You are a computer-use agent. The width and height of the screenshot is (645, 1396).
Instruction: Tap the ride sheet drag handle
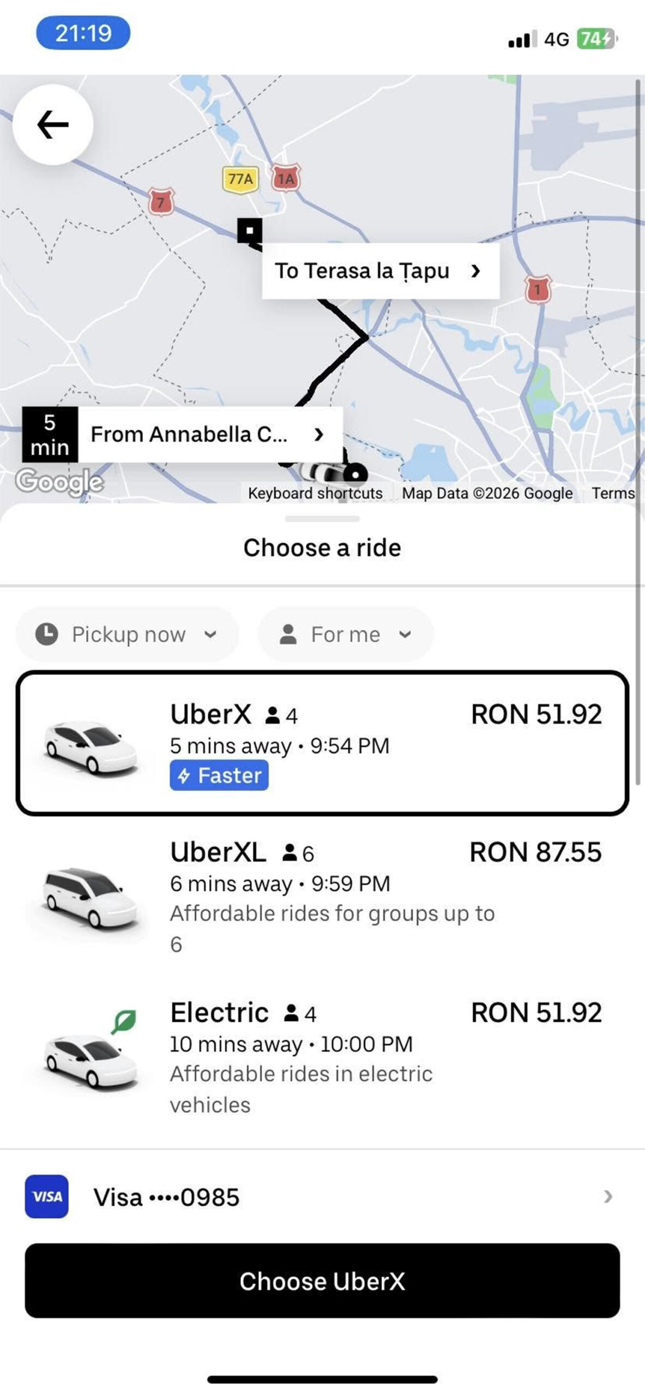click(x=322, y=519)
